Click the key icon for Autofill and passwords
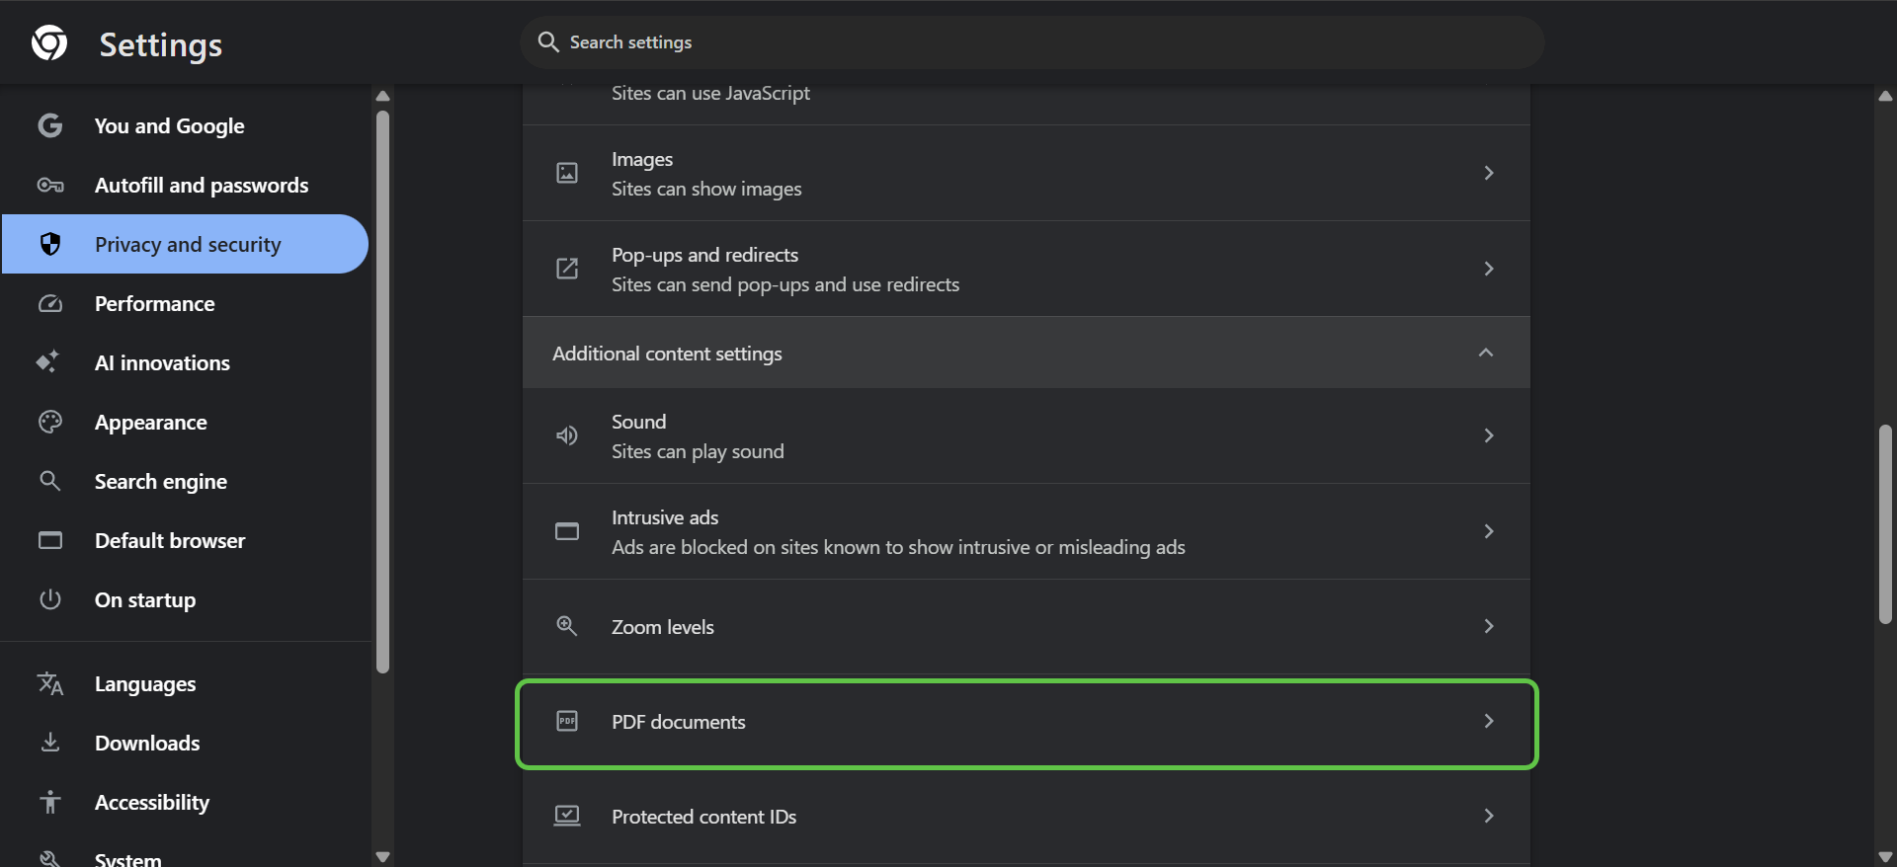This screenshot has width=1897, height=867. [x=50, y=185]
